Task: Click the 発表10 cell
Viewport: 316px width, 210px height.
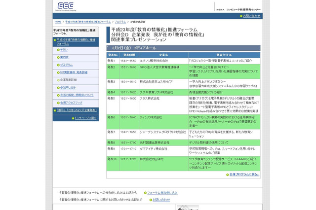Action: click(113, 164)
